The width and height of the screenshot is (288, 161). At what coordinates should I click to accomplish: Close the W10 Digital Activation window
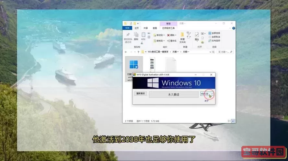pos(211,75)
